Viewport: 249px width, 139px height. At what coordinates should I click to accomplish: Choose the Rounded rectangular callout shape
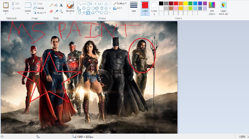[97, 12]
